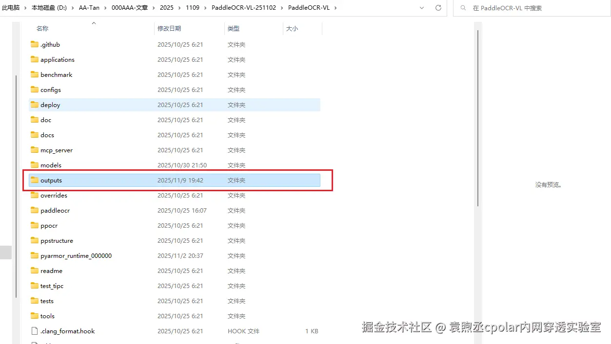Click the refresh button in address bar

pyautogui.click(x=438, y=8)
